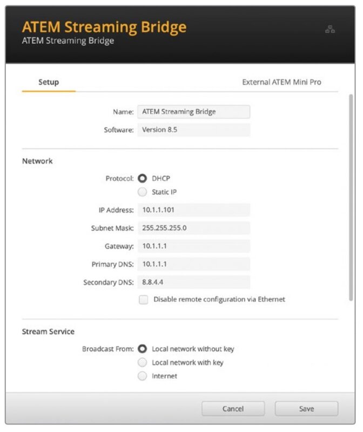Click the Subnet Mask field

click(x=193, y=228)
